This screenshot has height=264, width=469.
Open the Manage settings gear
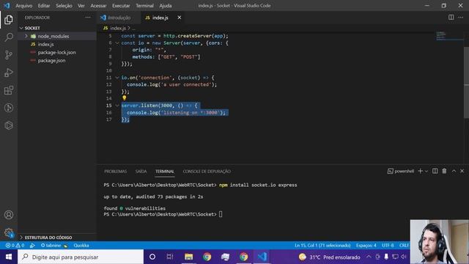pyautogui.click(x=9, y=232)
